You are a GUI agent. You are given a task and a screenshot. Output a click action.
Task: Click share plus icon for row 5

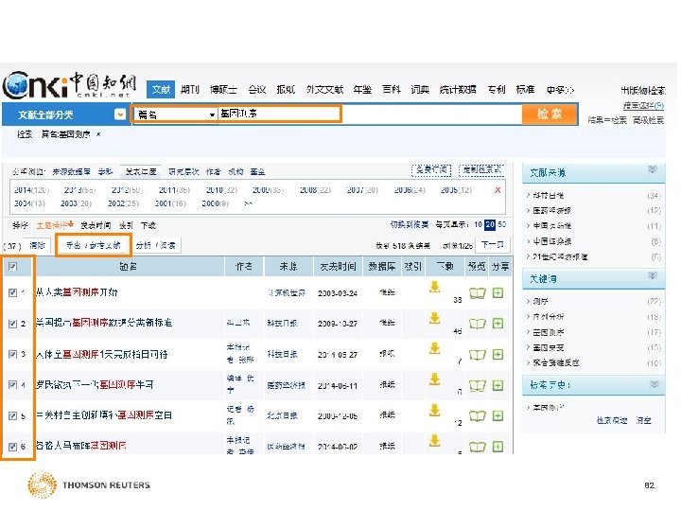pyautogui.click(x=498, y=415)
